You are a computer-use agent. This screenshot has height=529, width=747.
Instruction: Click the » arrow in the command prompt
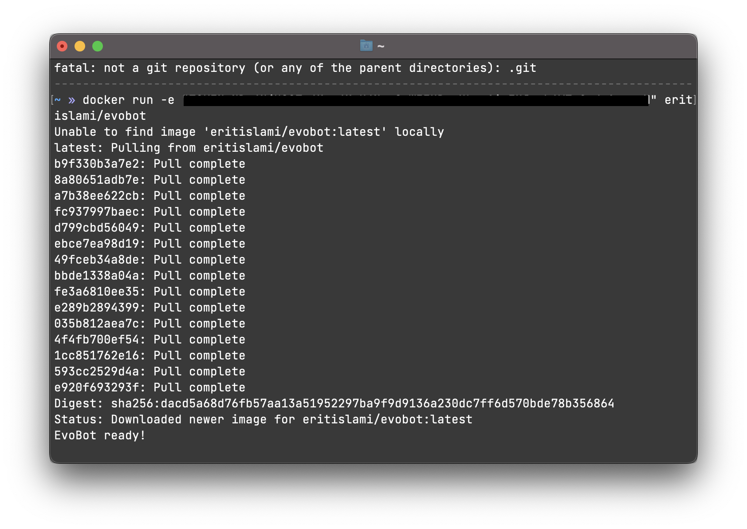[72, 100]
